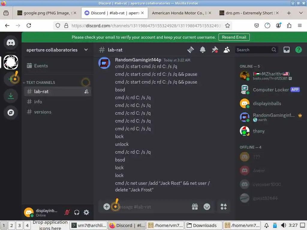List all tabs dropdown arrow
Image resolution: width=307 pixels, height=230 pixels.
pyautogui.click(x=301, y=13)
